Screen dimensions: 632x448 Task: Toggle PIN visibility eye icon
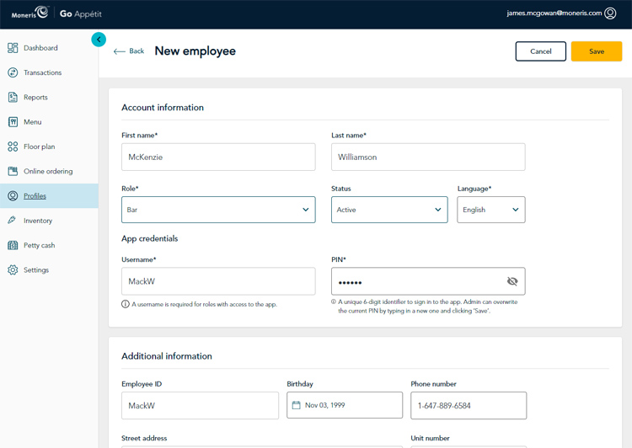(x=512, y=281)
